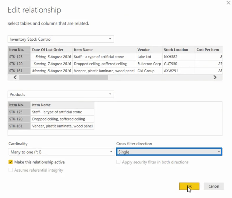Viewport: 232px width, 198px height.
Task: Open the Products table dropdown
Action: pos(61,94)
